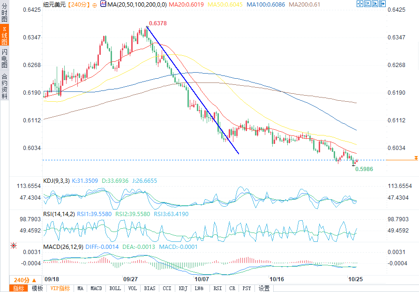Click the RSI(14,14,2) indicator label
419x292 pixels.
click(59, 214)
